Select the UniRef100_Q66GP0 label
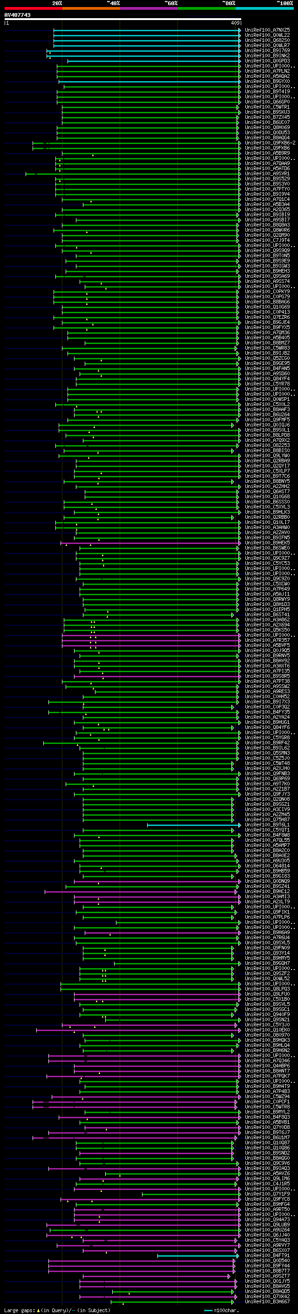The width and height of the screenshot is (298, 1314). (x=267, y=102)
